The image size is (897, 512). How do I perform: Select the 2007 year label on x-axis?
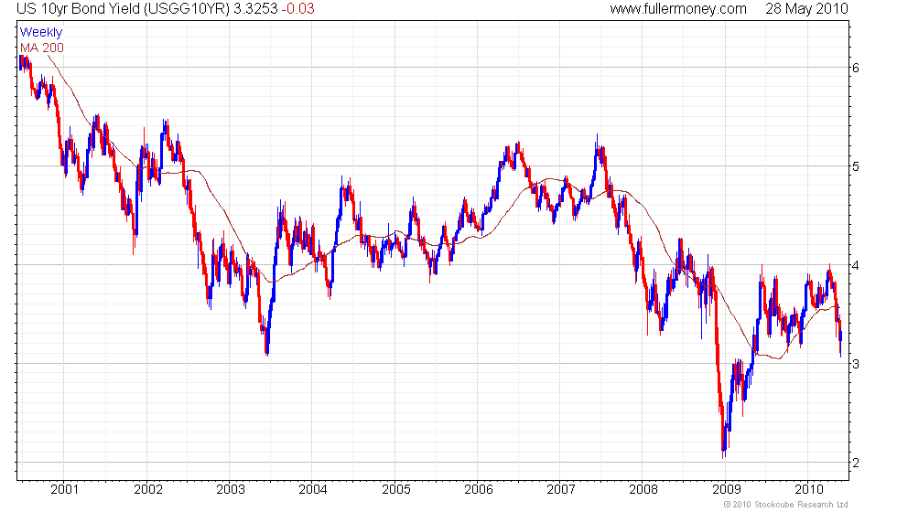pyautogui.click(x=560, y=489)
